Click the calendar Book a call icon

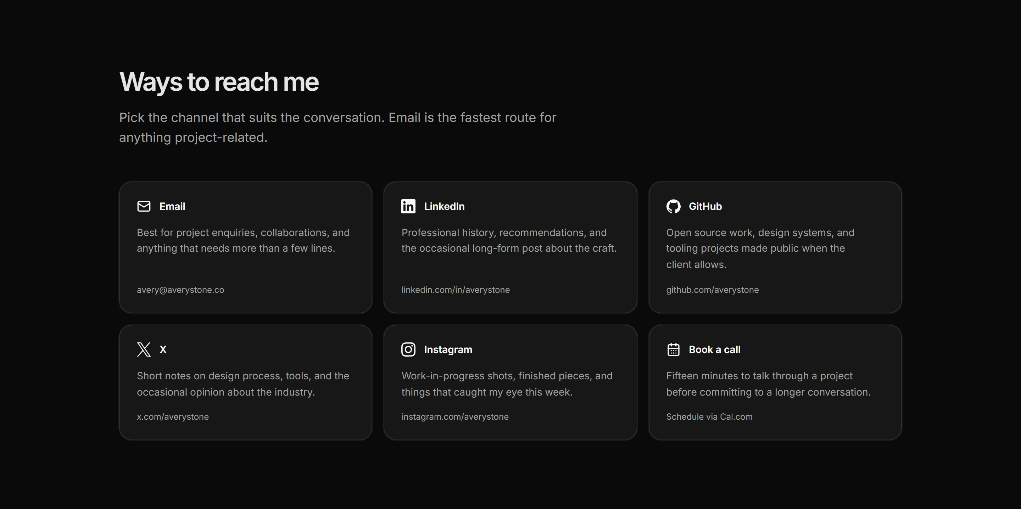click(x=673, y=349)
